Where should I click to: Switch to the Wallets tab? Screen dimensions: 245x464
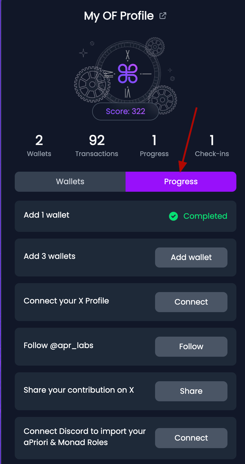tap(70, 182)
